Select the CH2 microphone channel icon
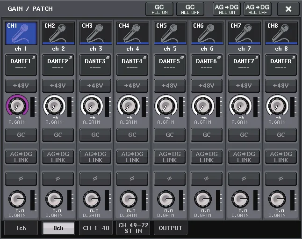 pos(58,33)
